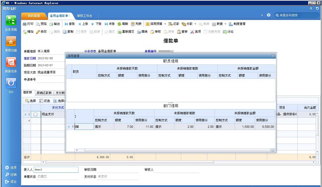Open toolbar 选项 options
Image resolution: width=322 pixels, height=187 pixels.
coord(195,32)
